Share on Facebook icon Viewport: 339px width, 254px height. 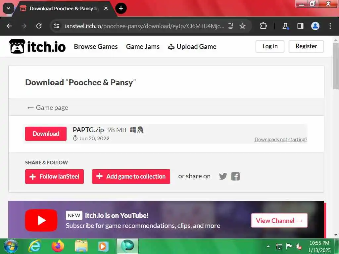point(235,176)
